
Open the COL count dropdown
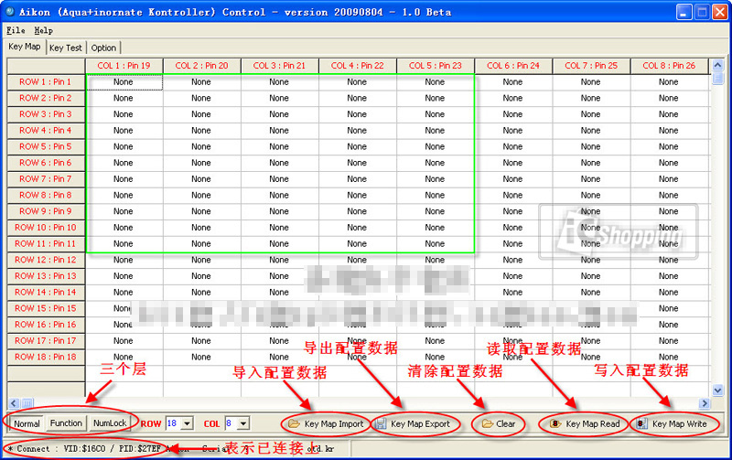(x=242, y=423)
